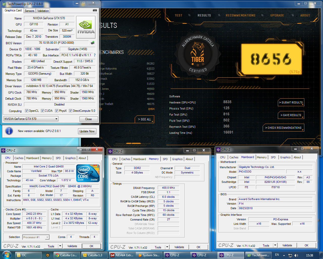The height and width of the screenshot is (259, 323).
Task: Open TechPowerUp GPU-Z taskbar item
Action: 259,255
